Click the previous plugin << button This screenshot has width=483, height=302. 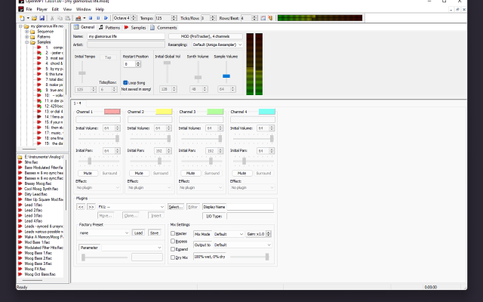[x=81, y=207]
